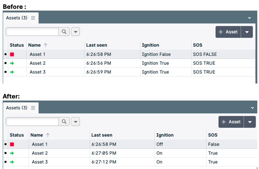
Task: Click the green arrow status in the 6:26:59 PM row
Action: [12, 72]
